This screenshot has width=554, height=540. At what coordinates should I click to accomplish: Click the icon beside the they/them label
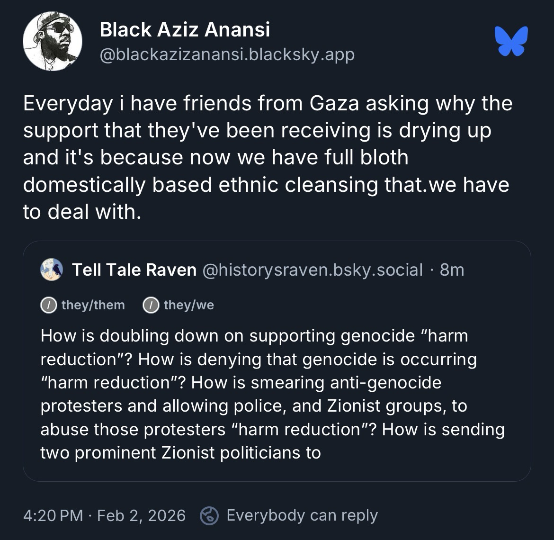(48, 305)
